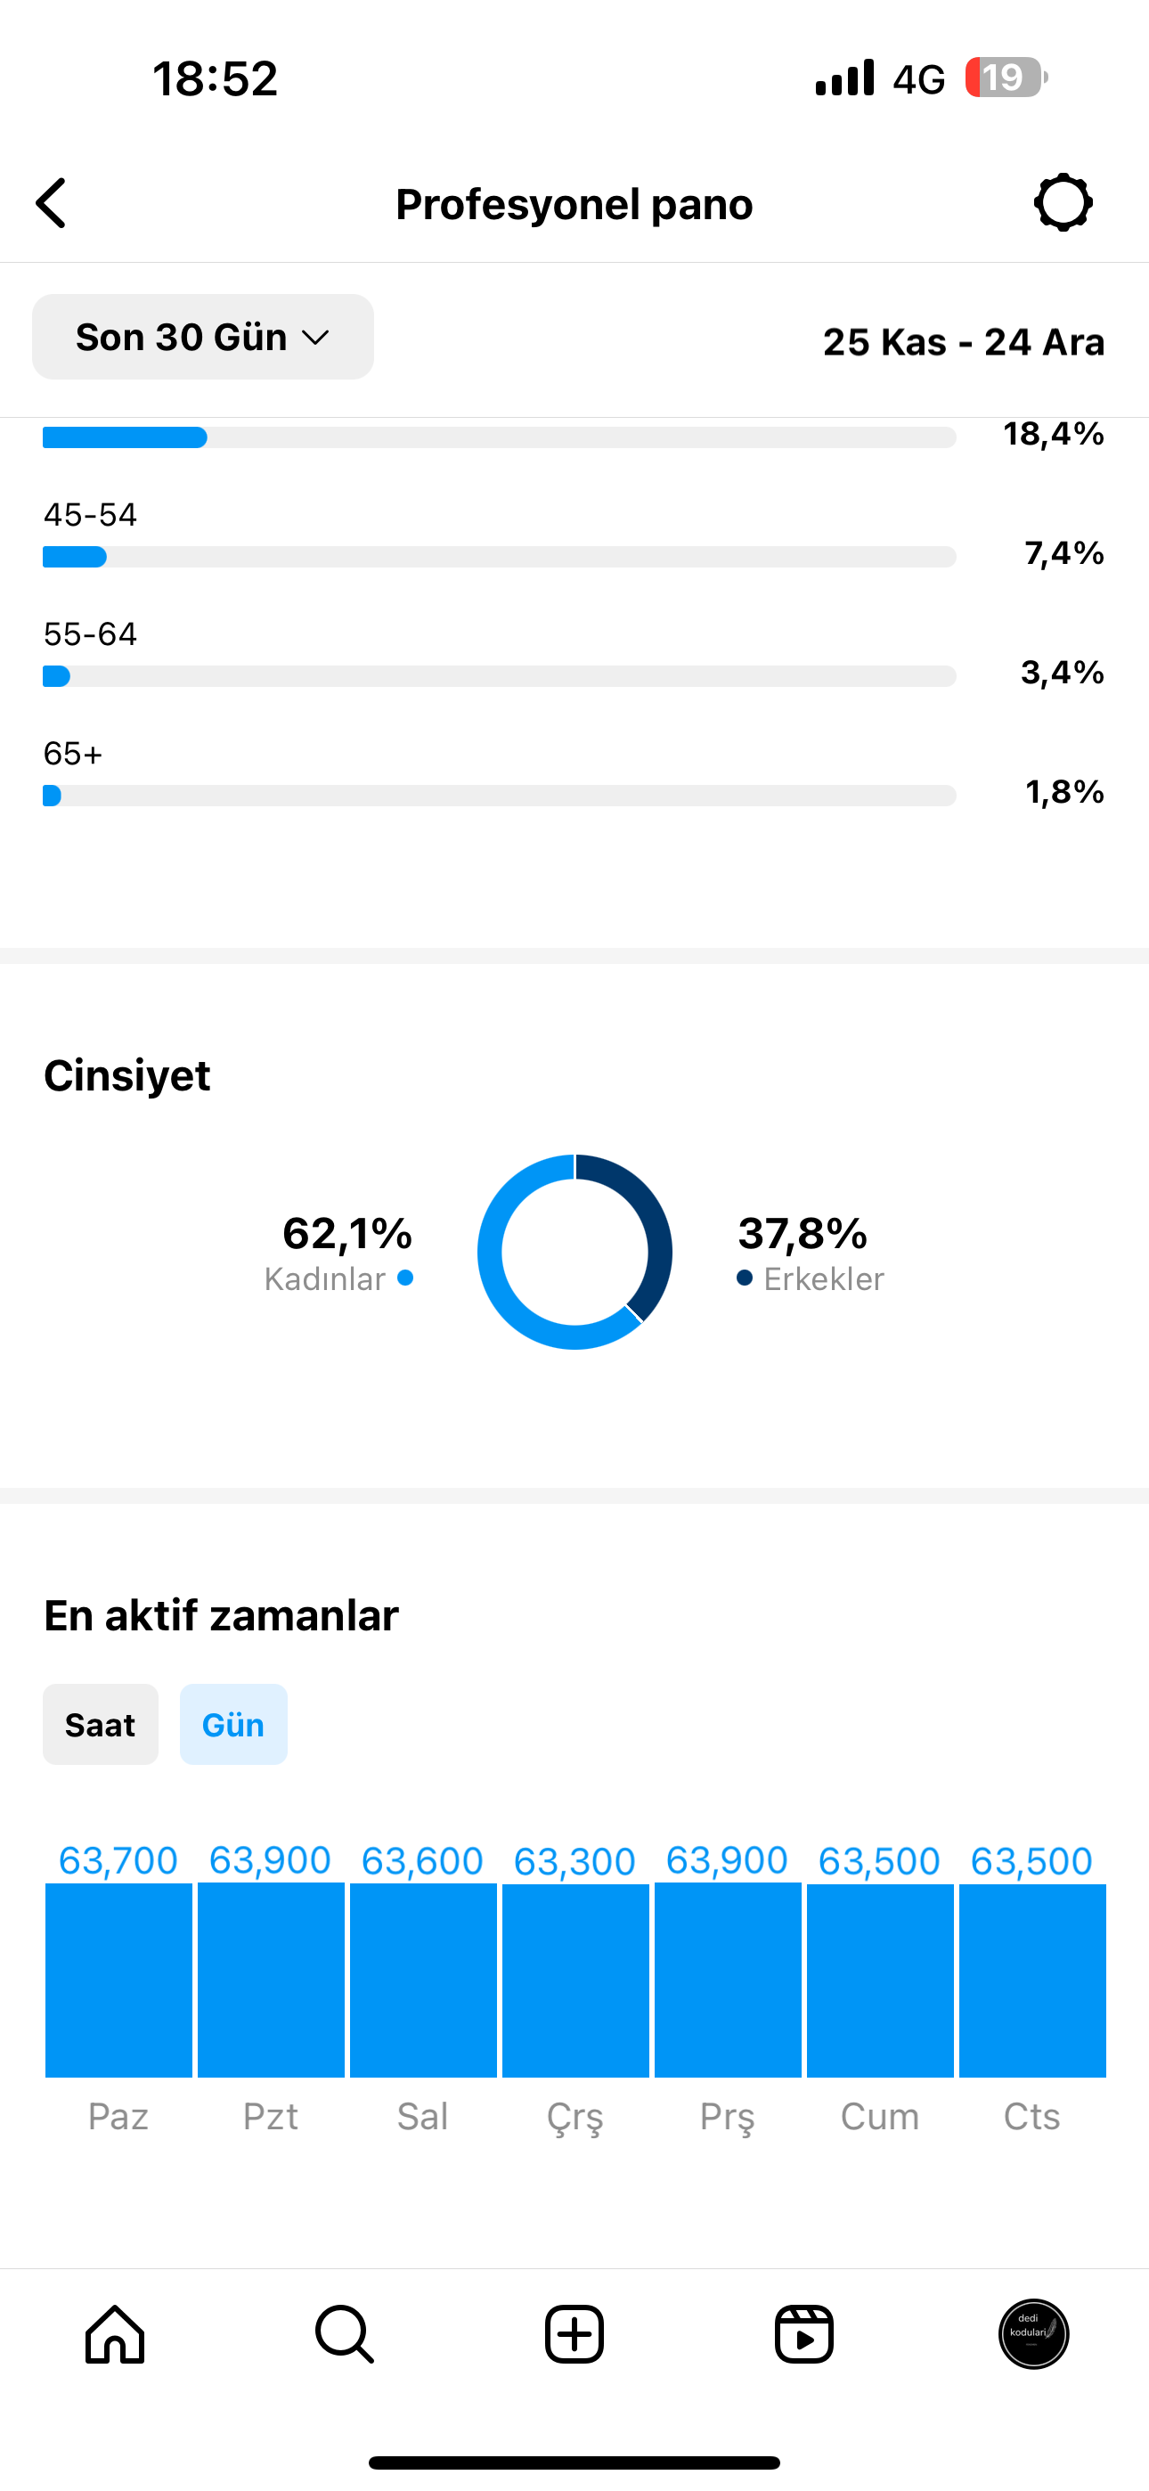The width and height of the screenshot is (1149, 2491).
Task: Open the Son 30 Gün dropdown
Action: click(203, 337)
